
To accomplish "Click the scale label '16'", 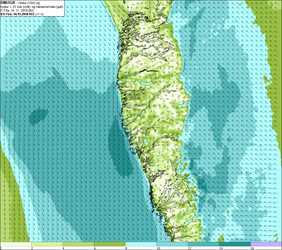I will [252, 248].
